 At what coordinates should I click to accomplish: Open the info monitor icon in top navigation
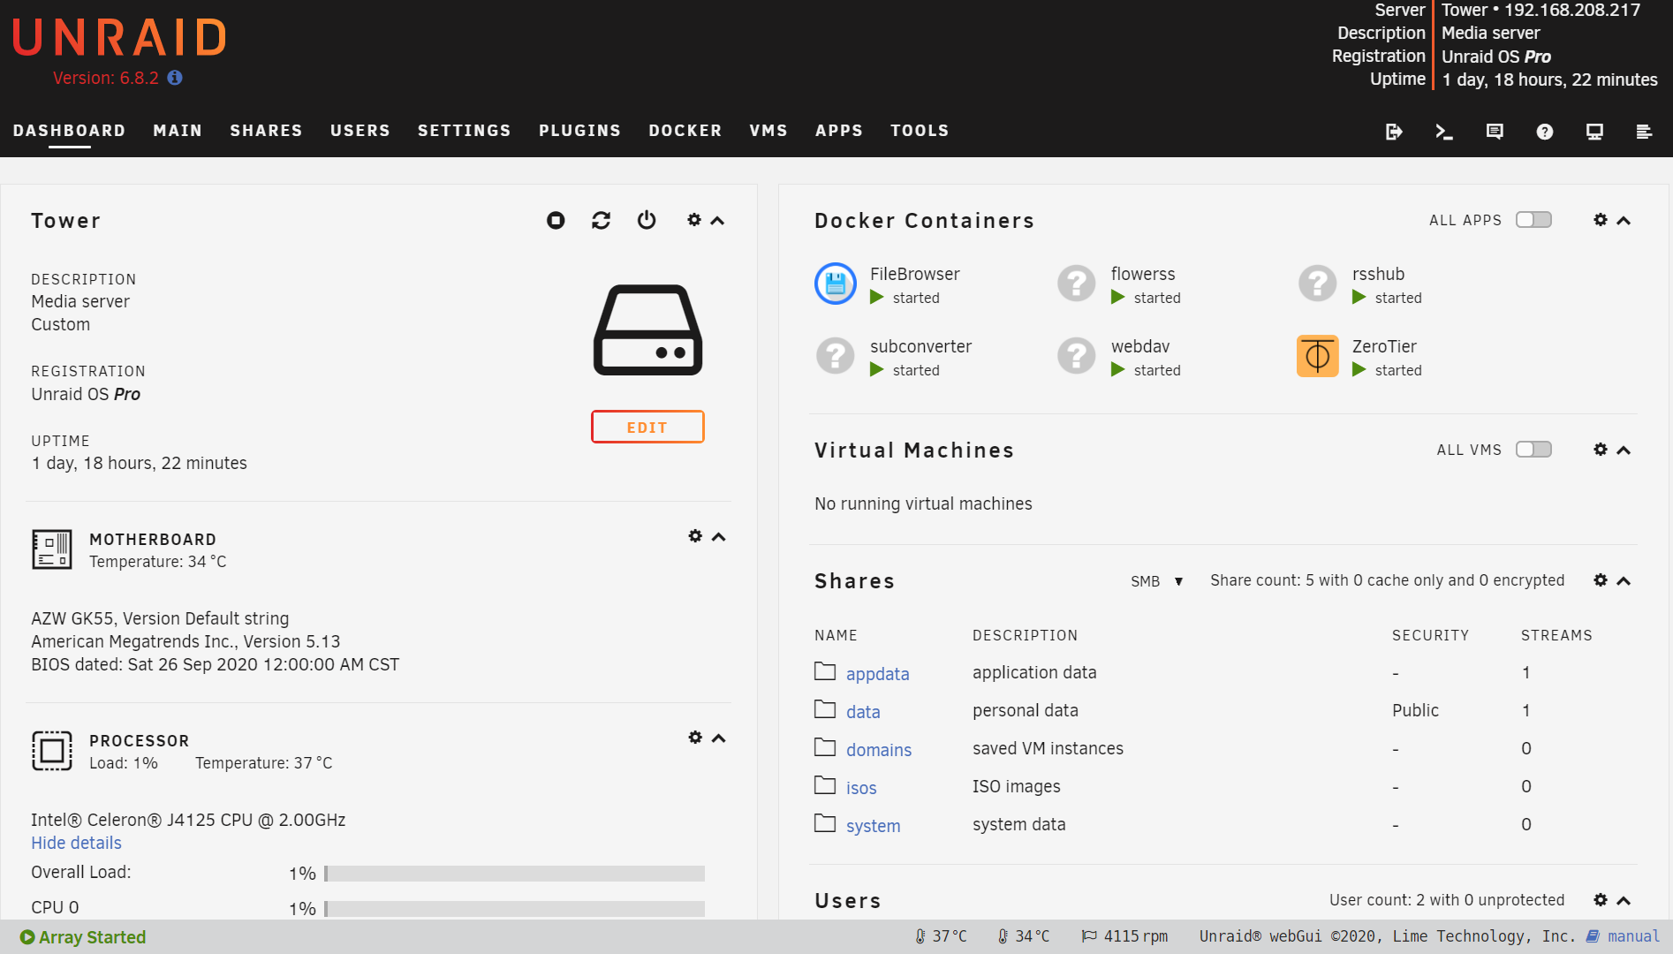point(1594,132)
